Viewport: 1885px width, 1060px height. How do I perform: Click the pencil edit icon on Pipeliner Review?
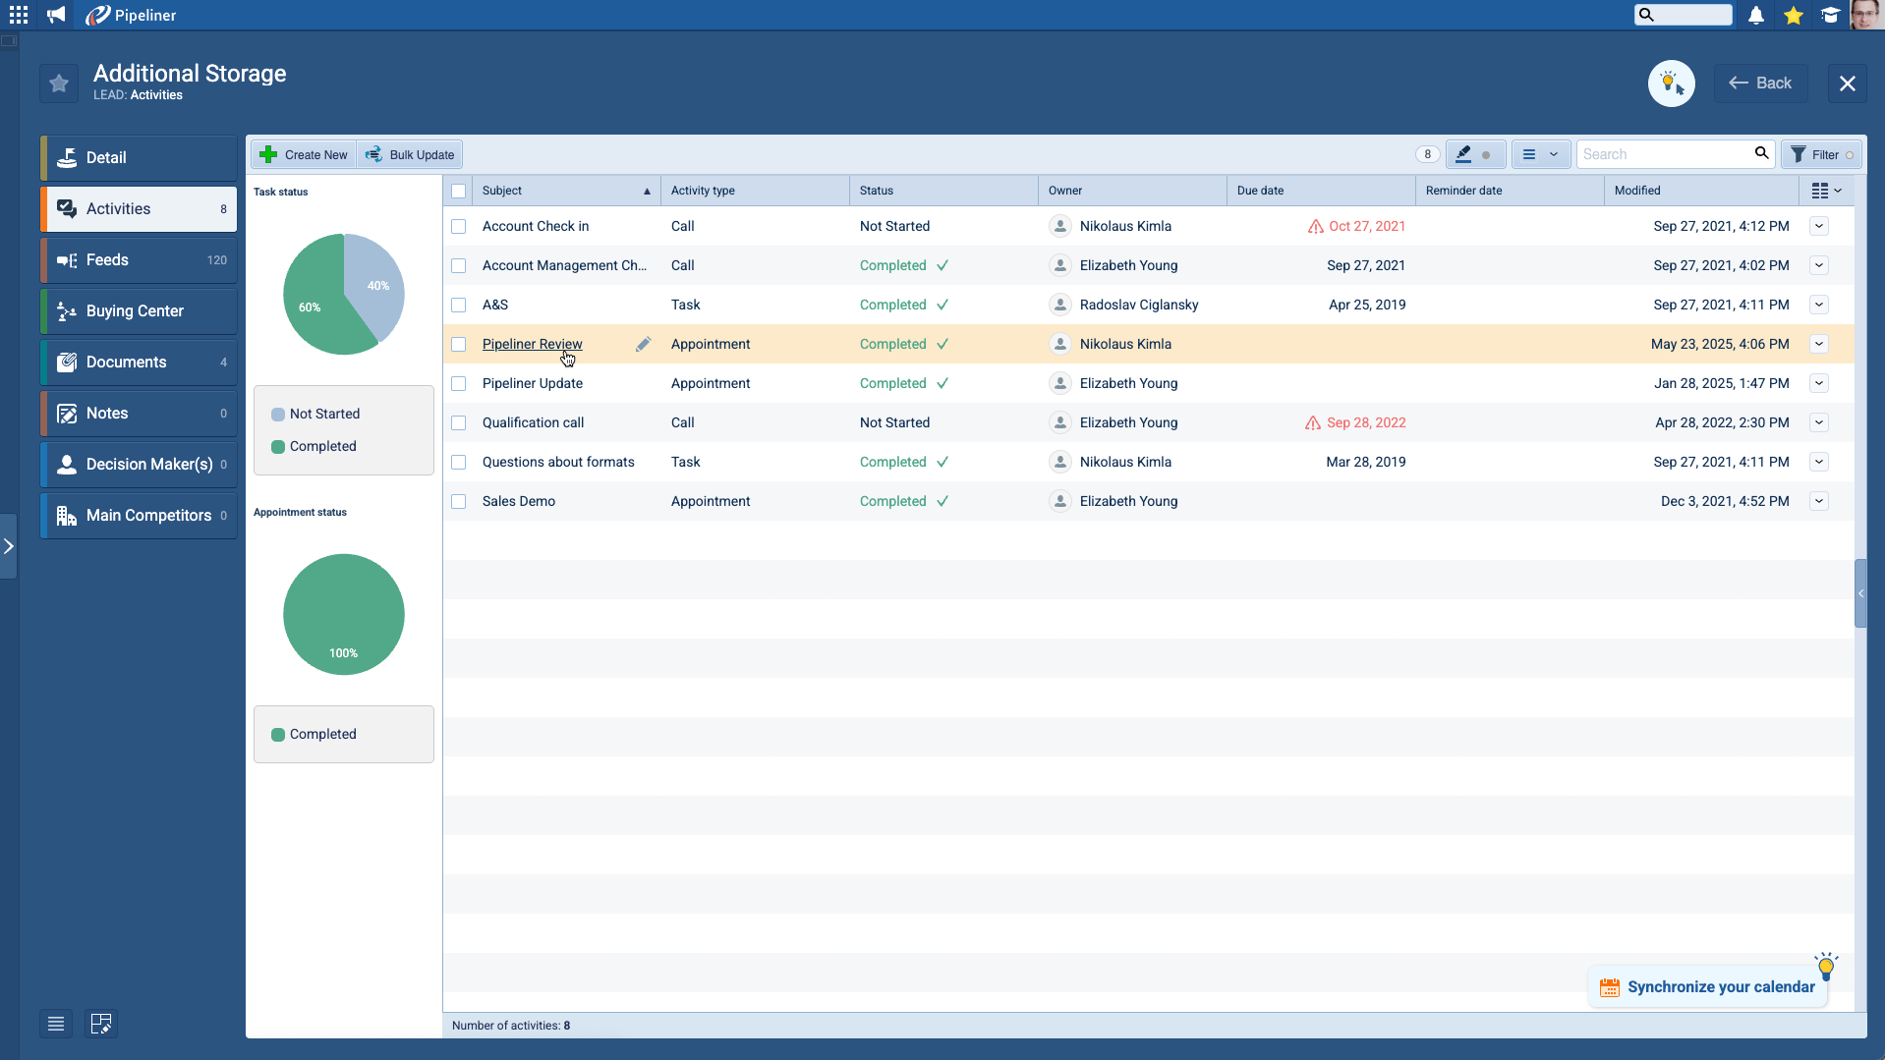coord(643,344)
